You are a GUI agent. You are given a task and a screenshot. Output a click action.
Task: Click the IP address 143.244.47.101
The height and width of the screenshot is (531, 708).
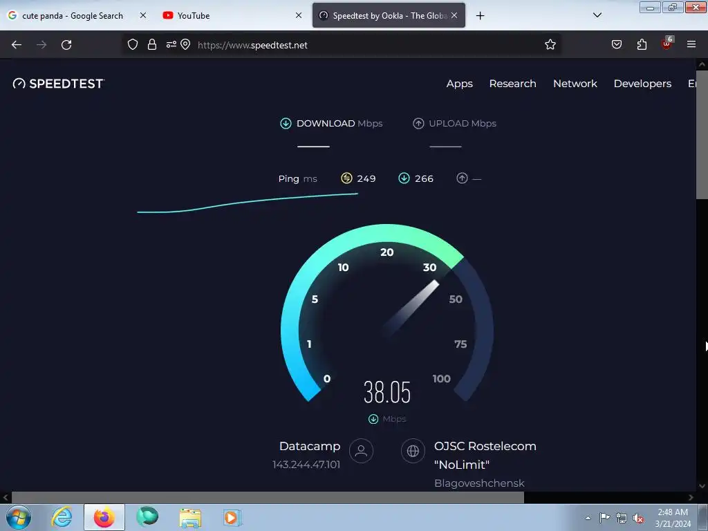(x=306, y=465)
